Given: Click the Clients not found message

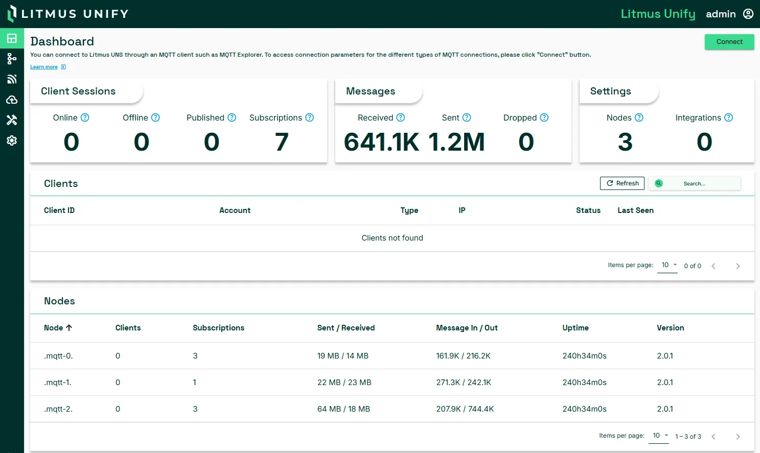Looking at the screenshot, I should tap(393, 238).
